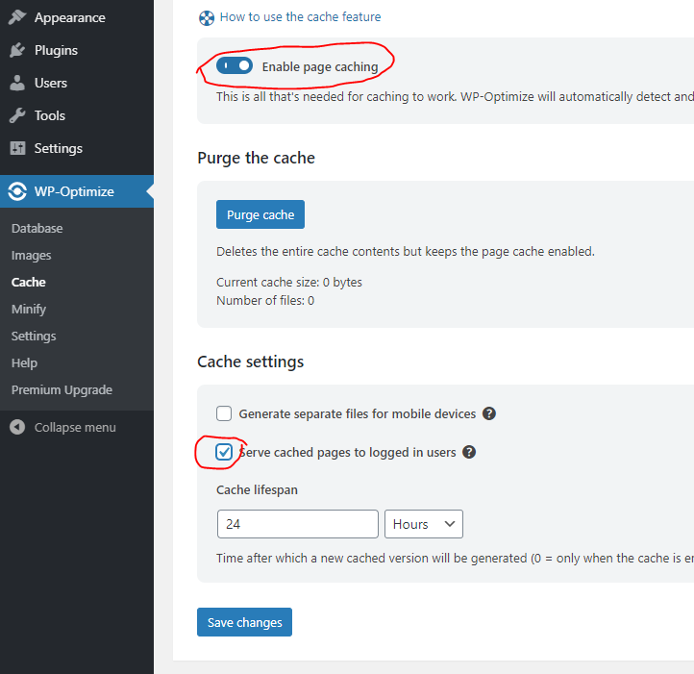
Task: Click the Collapse menu label
Action: [75, 427]
